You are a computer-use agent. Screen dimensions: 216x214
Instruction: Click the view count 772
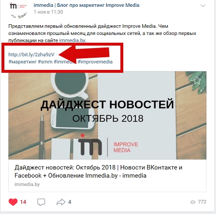point(202,202)
